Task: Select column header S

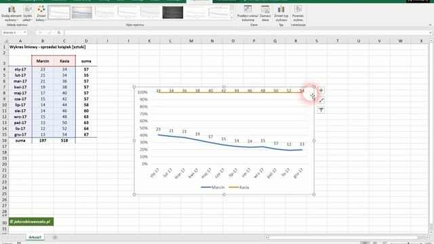Action: point(317,41)
